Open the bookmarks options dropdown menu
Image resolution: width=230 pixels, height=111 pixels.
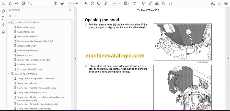(12, 16)
